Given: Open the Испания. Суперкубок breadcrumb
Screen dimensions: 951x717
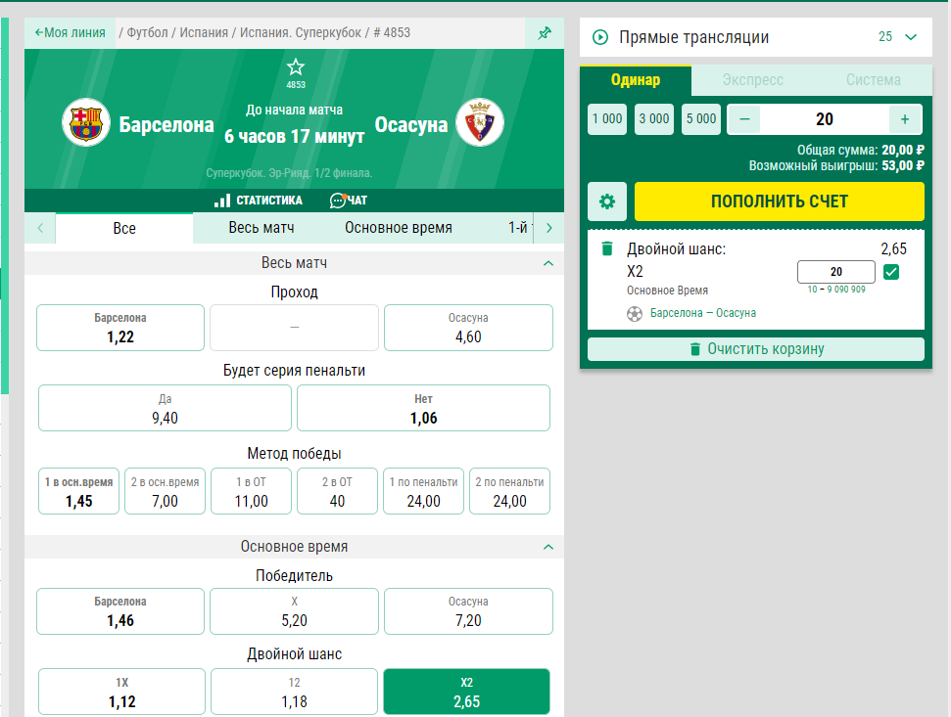Looking at the screenshot, I should (301, 32).
